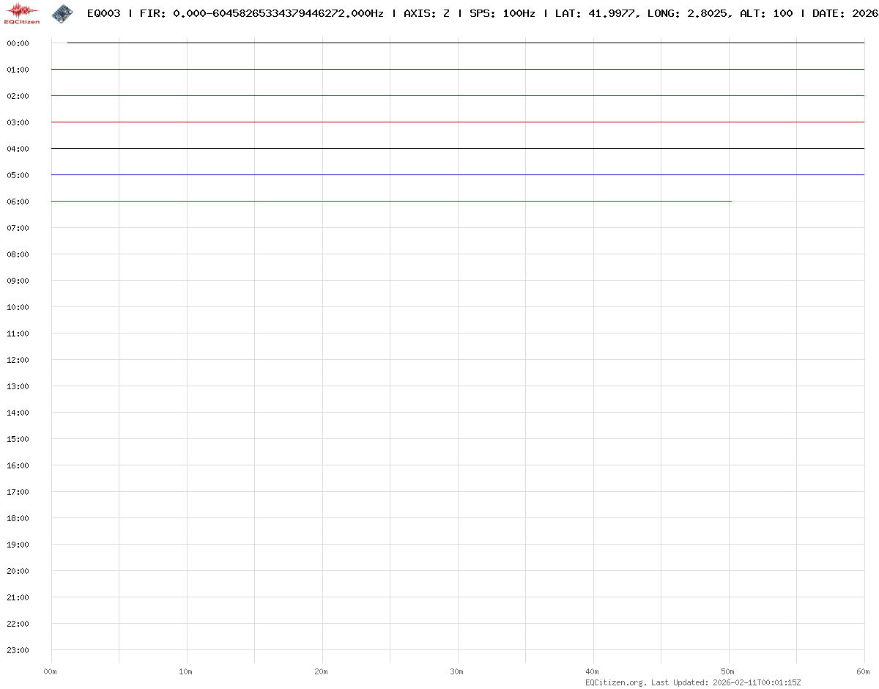This screenshot has height=689, width=879.
Task: Click the 60m minute axis label
Action: pyautogui.click(x=864, y=671)
